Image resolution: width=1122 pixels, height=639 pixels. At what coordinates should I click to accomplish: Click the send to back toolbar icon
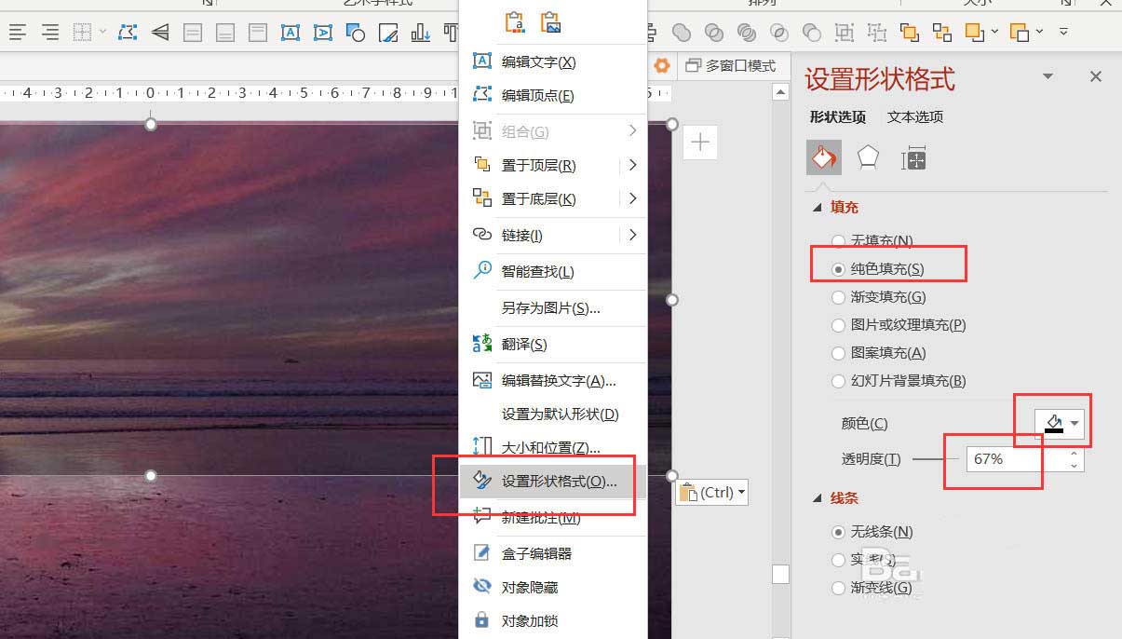(942, 33)
